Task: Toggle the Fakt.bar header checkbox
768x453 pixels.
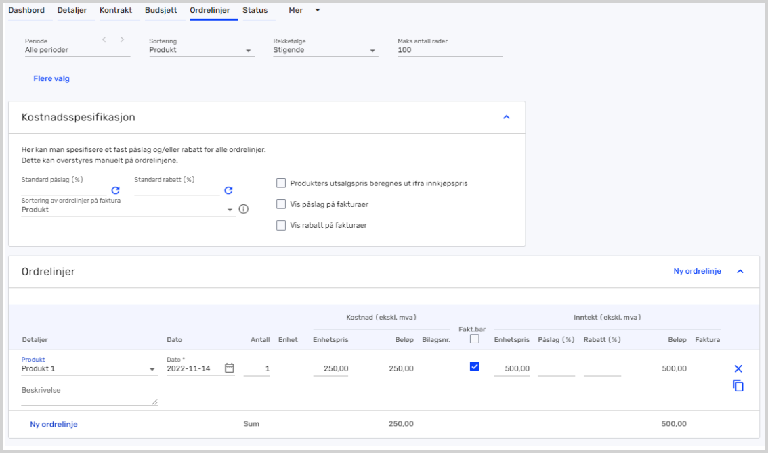Action: point(475,339)
